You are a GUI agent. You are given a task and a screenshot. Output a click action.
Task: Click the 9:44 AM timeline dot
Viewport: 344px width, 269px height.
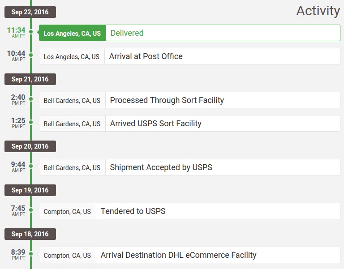pos(31,166)
